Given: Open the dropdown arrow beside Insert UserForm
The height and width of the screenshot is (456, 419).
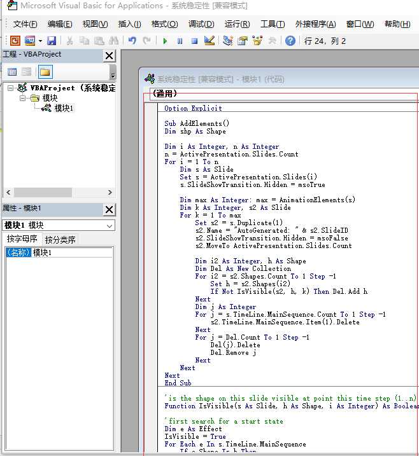Looking at the screenshot, I should pyautogui.click(x=40, y=41).
